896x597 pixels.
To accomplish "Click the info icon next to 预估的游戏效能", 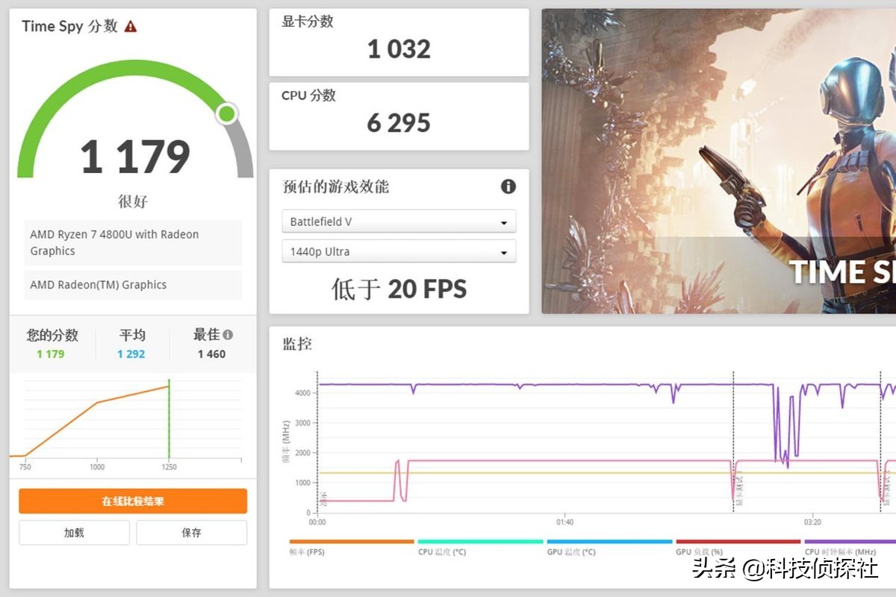I will pos(508,187).
